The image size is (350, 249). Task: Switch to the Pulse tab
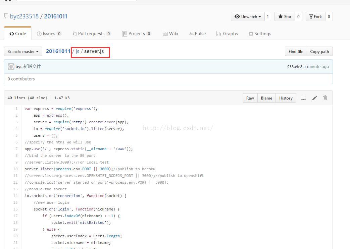pyautogui.click(x=197, y=34)
